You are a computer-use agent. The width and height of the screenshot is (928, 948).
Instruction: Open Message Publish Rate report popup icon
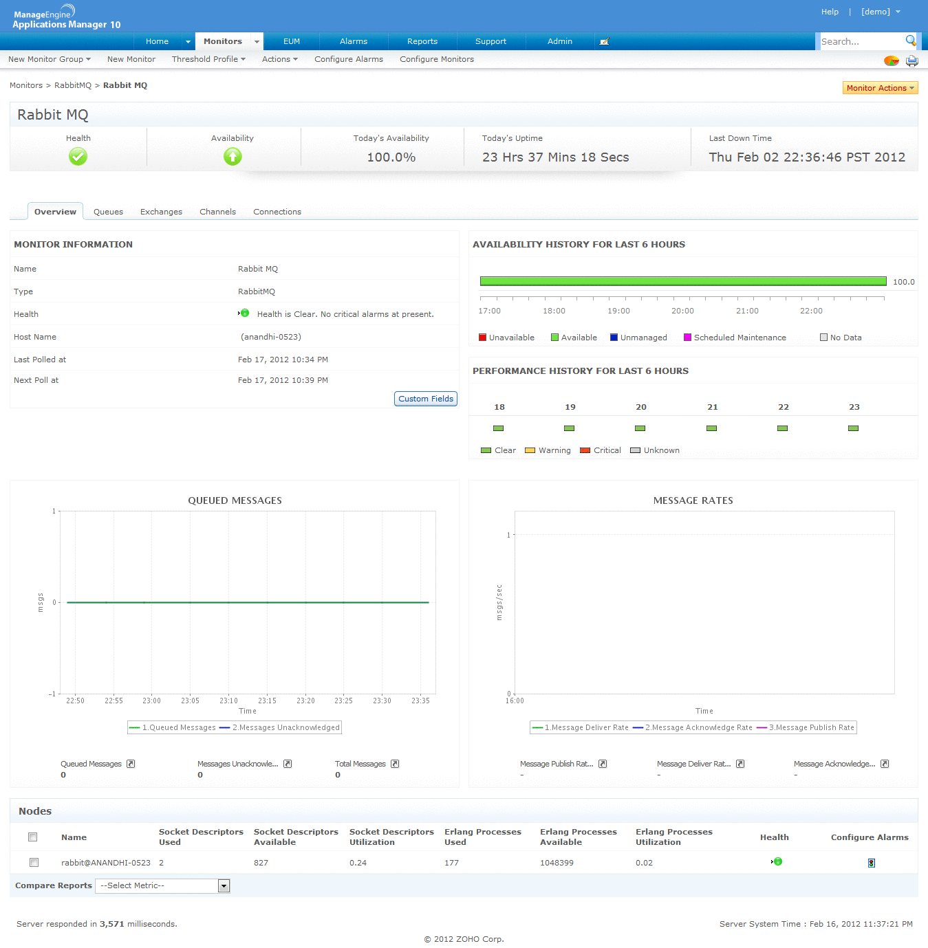(603, 764)
